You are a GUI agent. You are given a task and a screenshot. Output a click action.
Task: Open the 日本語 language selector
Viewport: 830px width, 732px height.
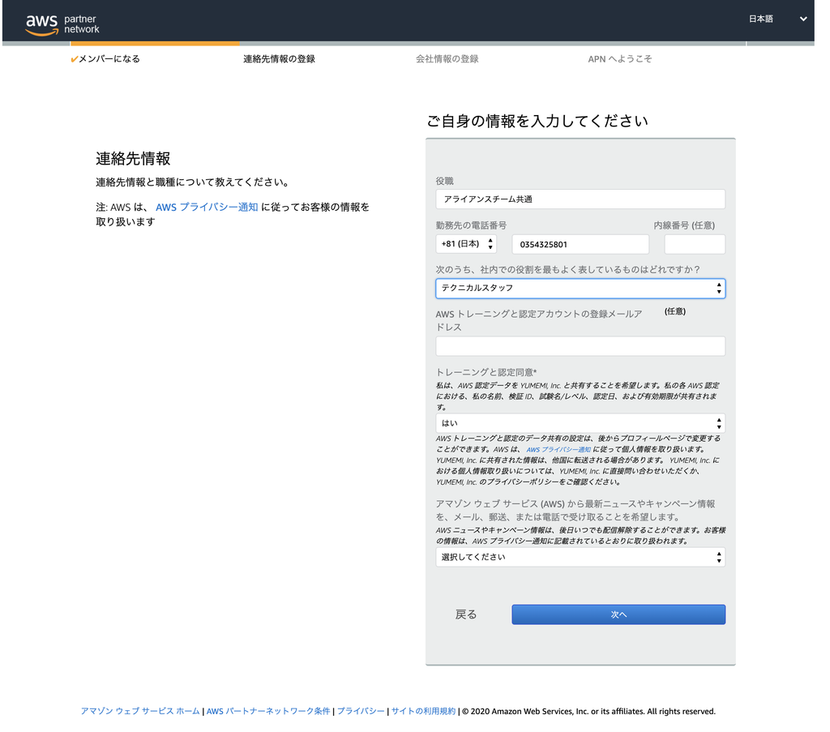pos(777,19)
